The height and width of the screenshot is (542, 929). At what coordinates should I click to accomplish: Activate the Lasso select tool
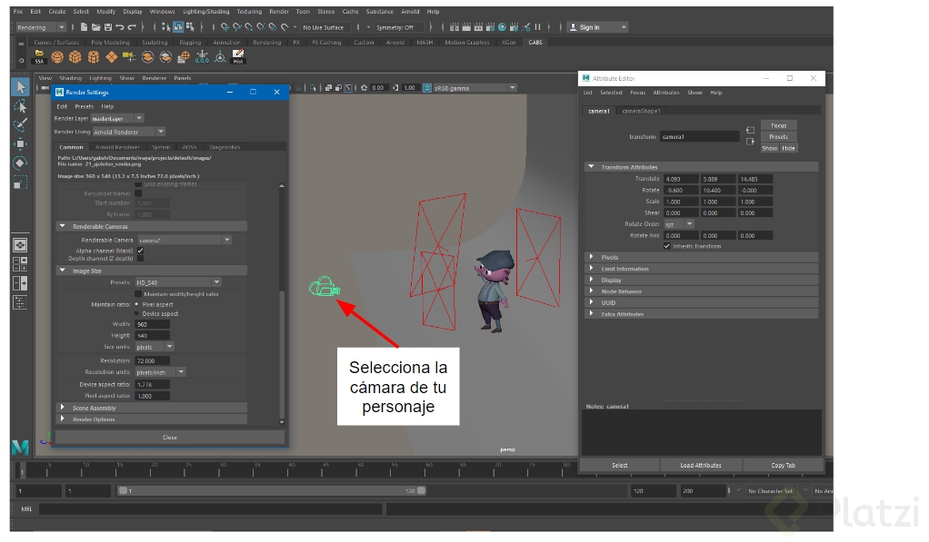coord(20,106)
